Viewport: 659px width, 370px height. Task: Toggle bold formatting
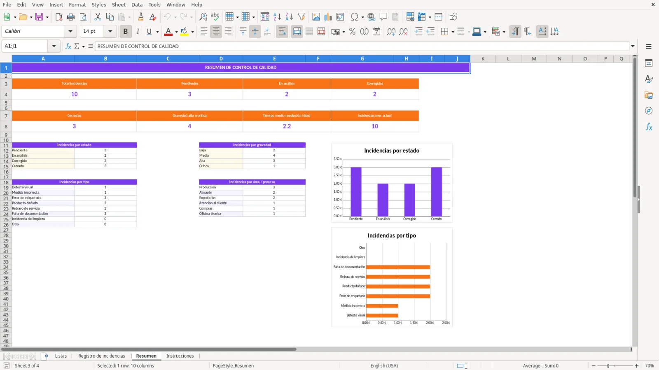click(x=126, y=32)
